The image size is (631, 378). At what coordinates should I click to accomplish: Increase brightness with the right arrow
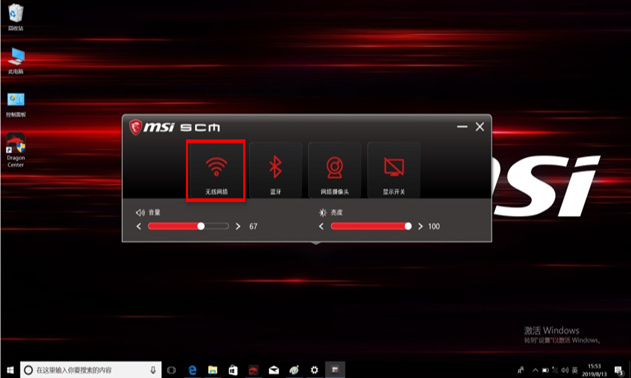(420, 226)
